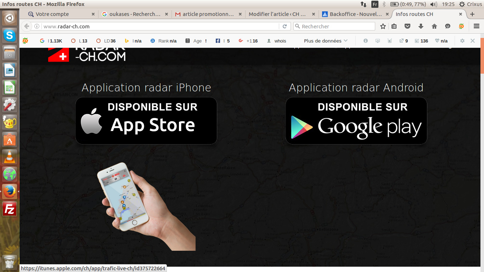Open the Facebook likes metric in SEOquake bar
Screen dimensions: 484x272
pyautogui.click(x=223, y=41)
